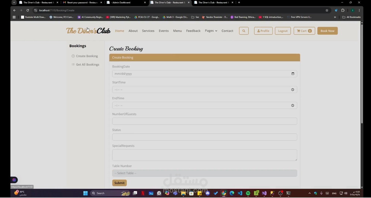Select Create Booking in the sidebar
The height and width of the screenshot is (198, 371).
(85, 56)
